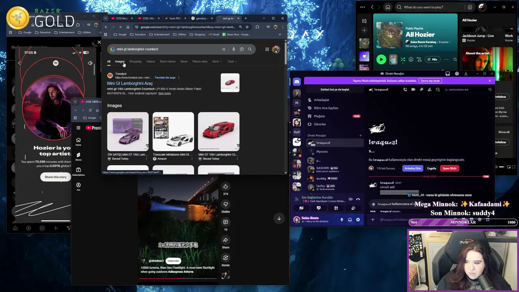Screen dimensions: 519x292
Task: Download the All Hozier playlist
Action: (x=411, y=60)
